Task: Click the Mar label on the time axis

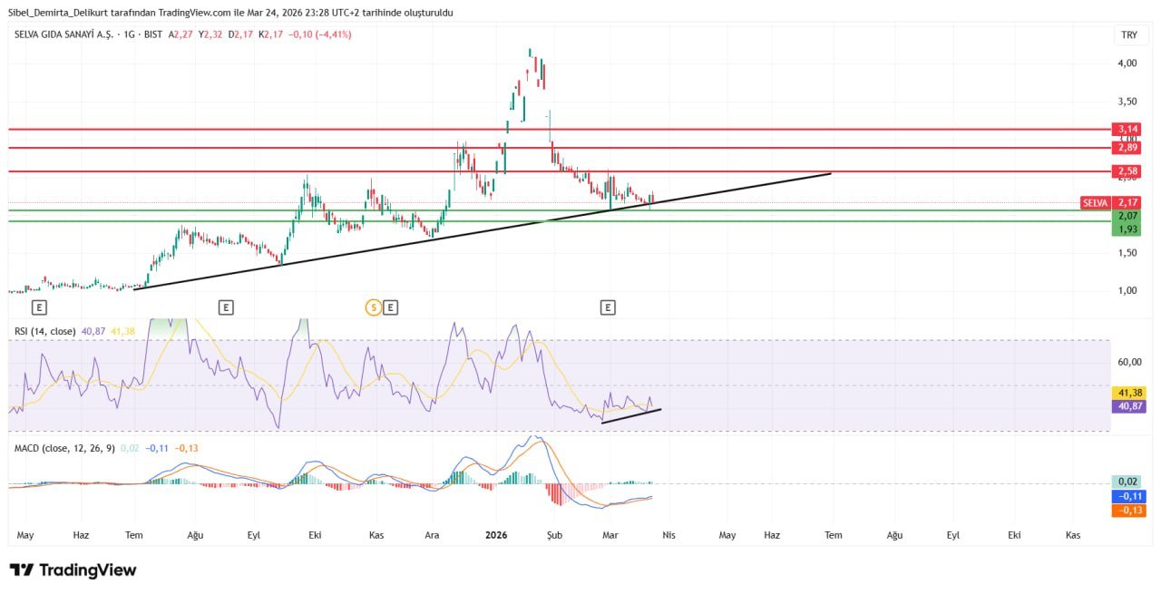Action: coord(610,535)
